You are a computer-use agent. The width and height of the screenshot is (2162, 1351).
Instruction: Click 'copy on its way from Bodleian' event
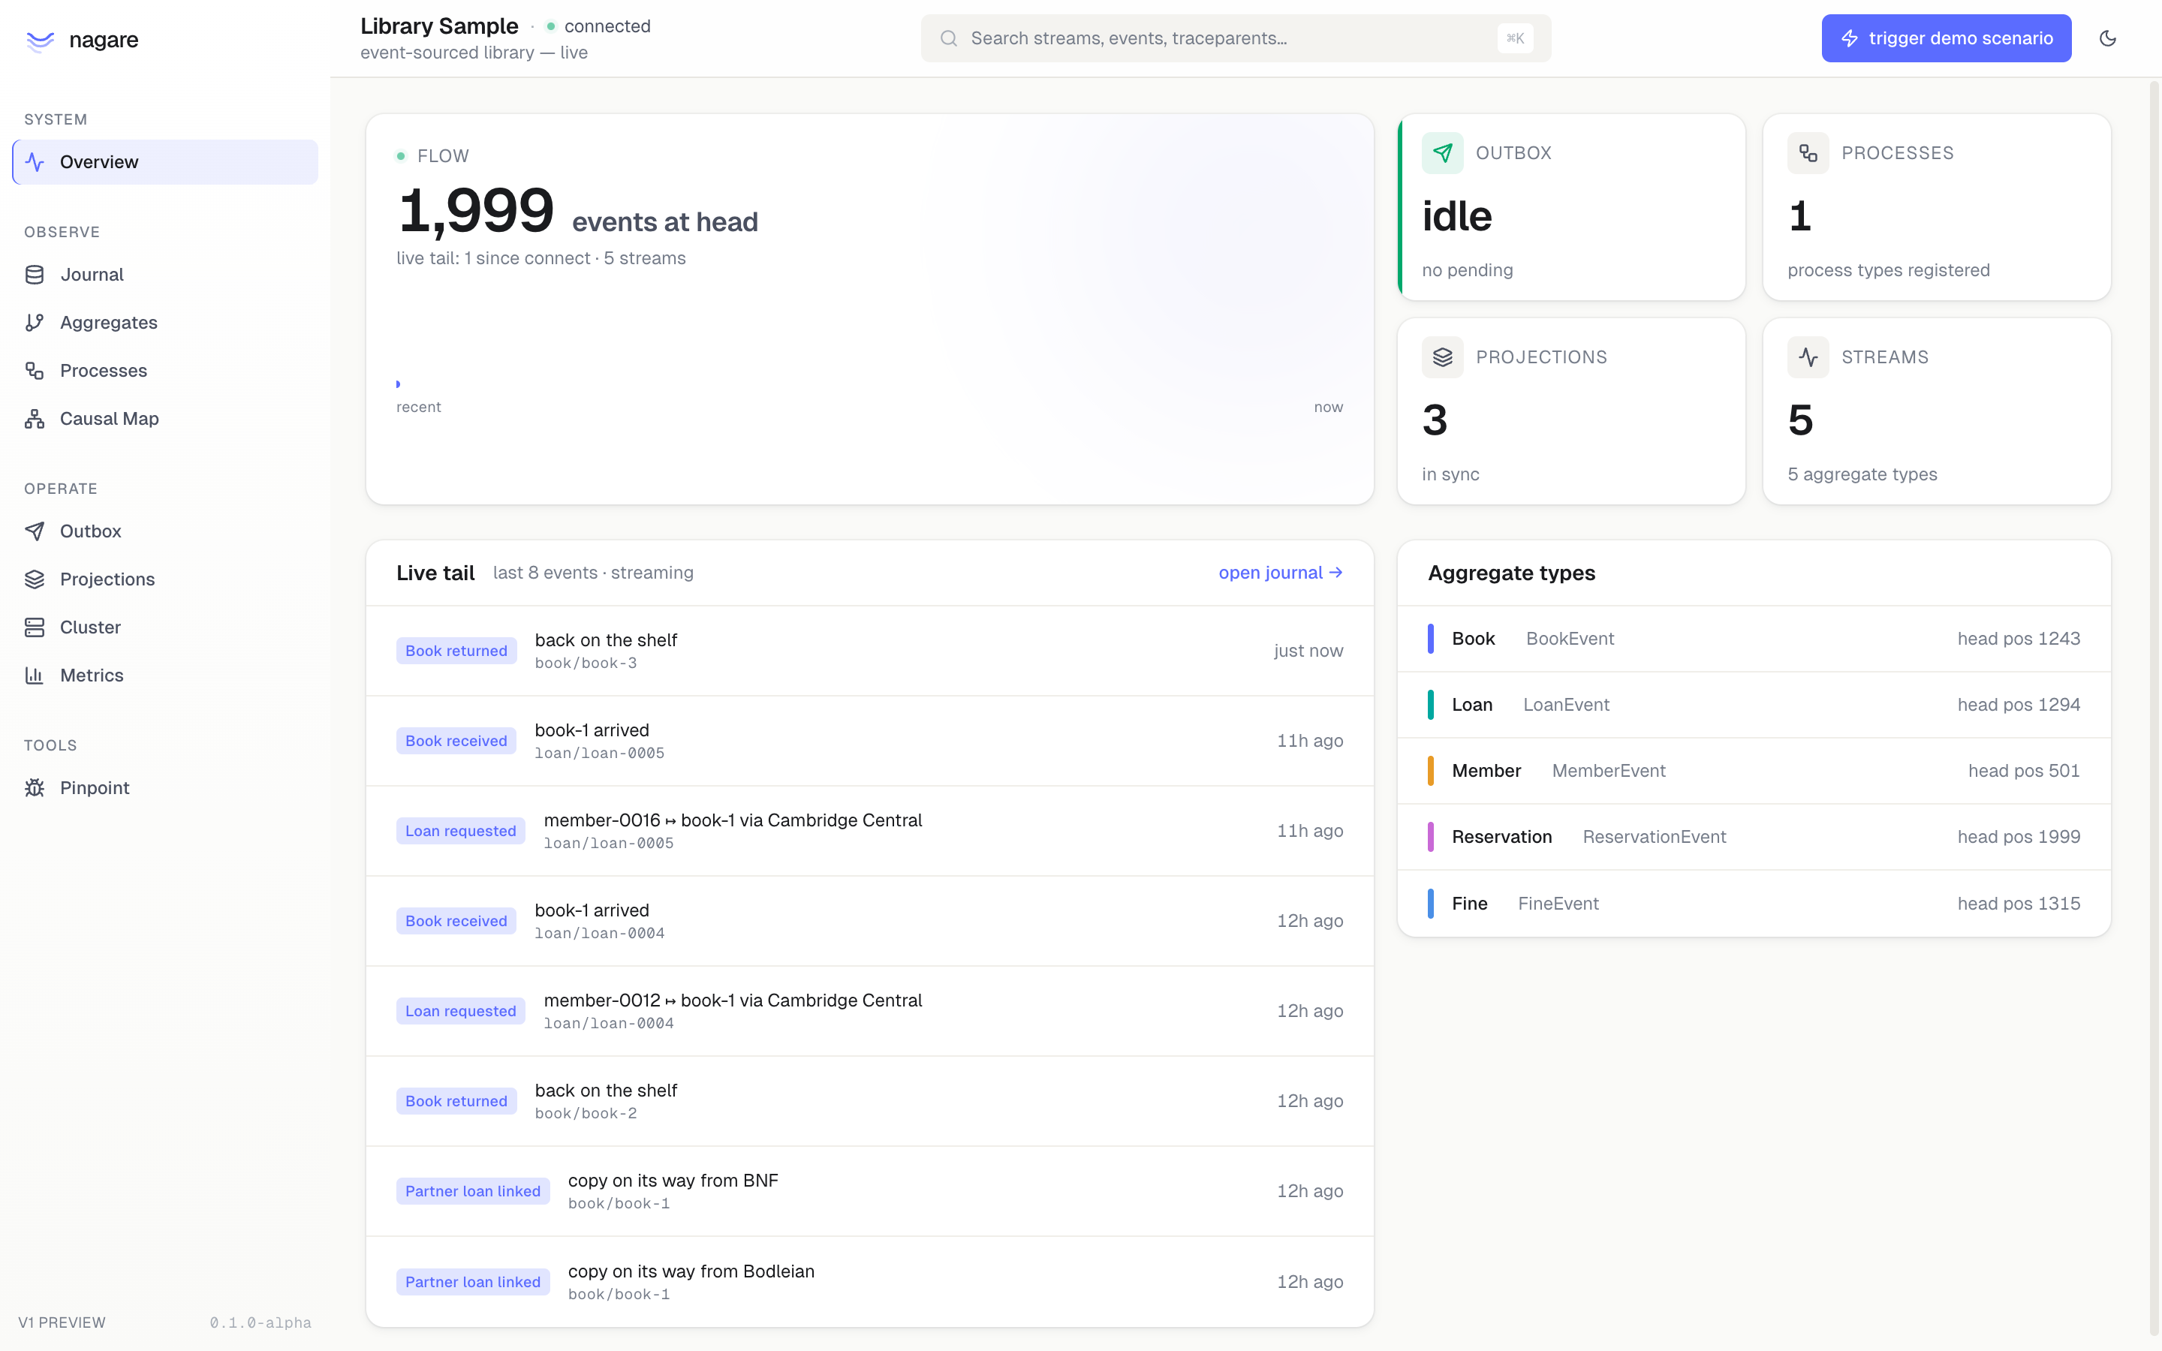point(869,1282)
